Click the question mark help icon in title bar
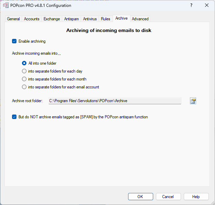215x205 pixels. coord(191,6)
